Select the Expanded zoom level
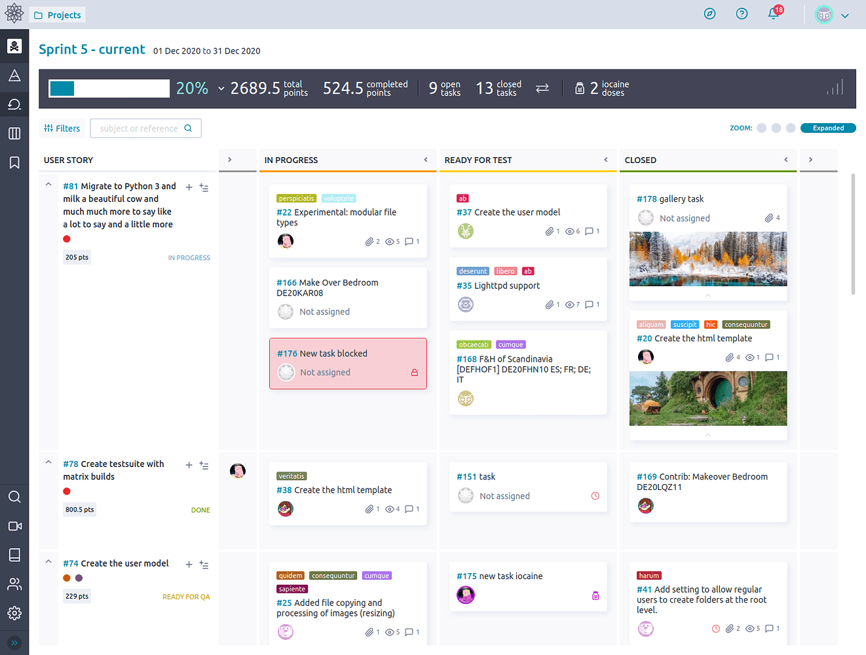This screenshot has width=866, height=655. (828, 128)
